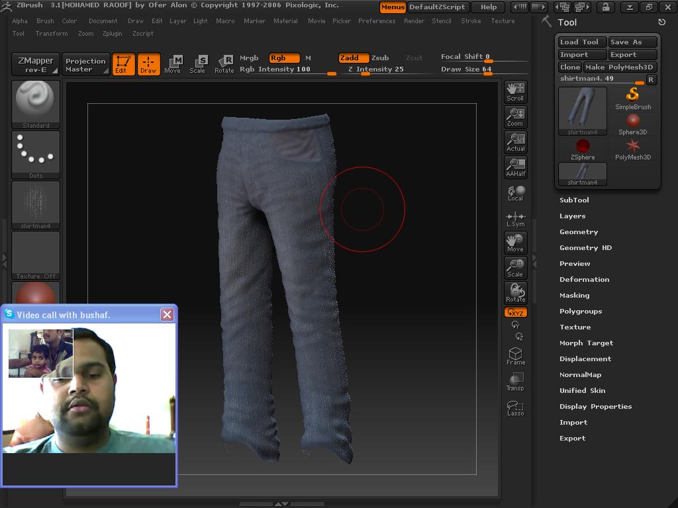Click the Frame mesh icon

515,357
